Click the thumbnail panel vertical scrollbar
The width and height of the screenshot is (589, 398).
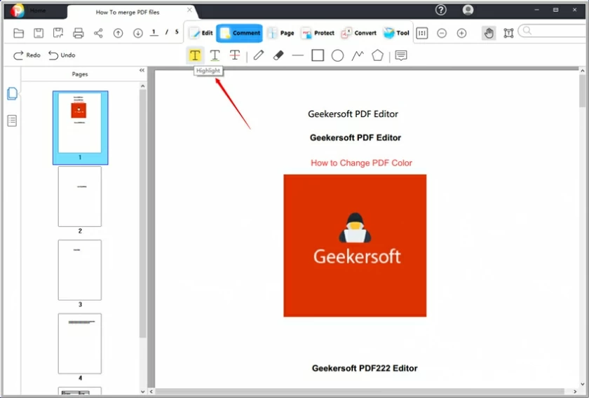[143, 214]
